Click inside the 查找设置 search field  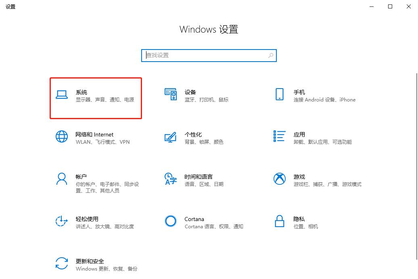click(x=202, y=55)
